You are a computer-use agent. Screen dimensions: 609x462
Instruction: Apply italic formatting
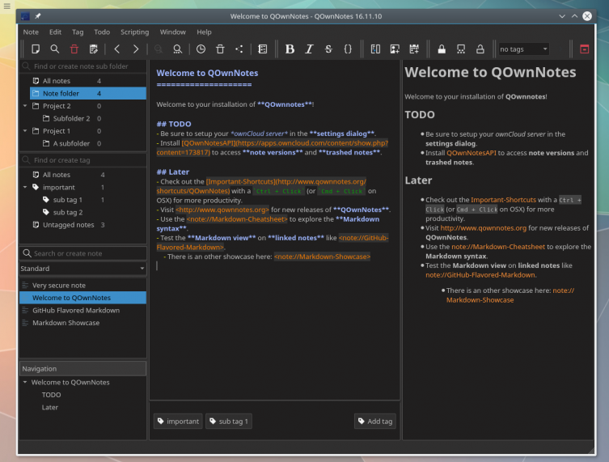(x=309, y=49)
